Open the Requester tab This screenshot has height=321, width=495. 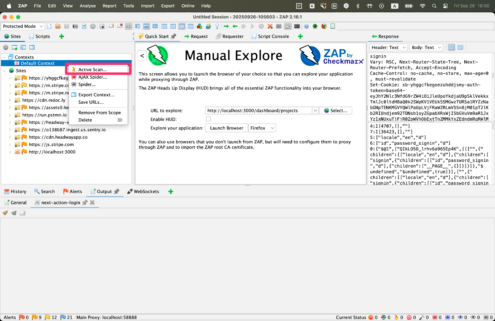(230, 36)
